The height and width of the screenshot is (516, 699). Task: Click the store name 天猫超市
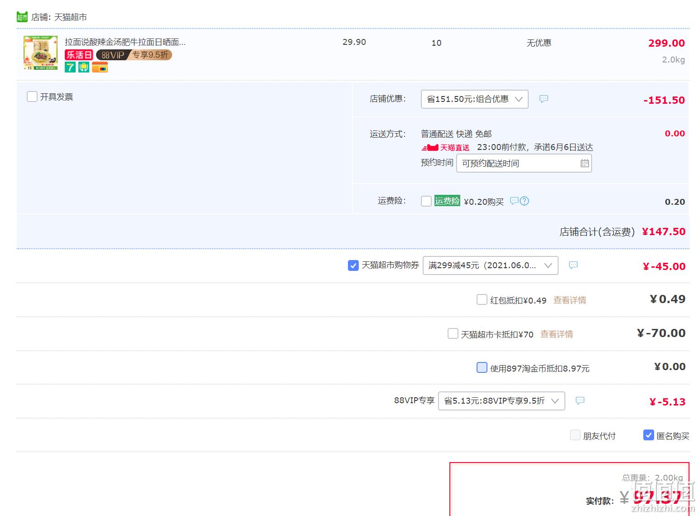tap(70, 17)
